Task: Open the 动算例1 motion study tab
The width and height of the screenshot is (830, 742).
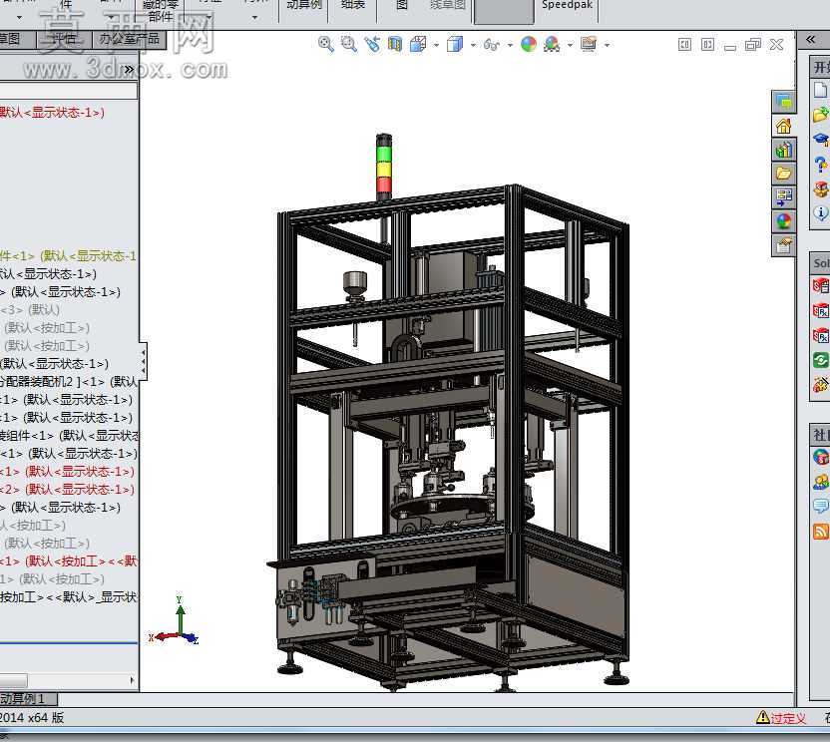Action: (28, 698)
